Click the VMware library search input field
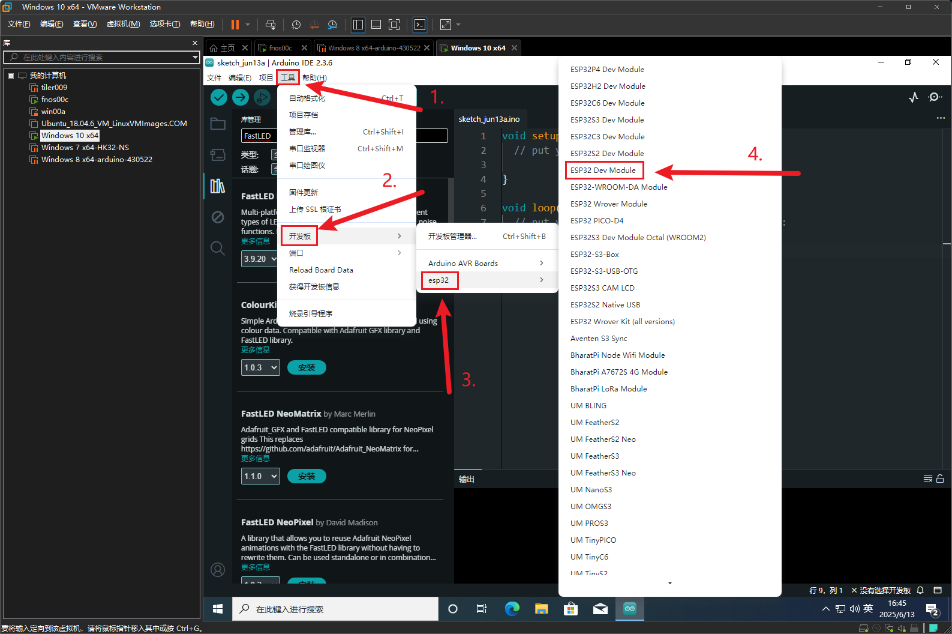 [102, 57]
